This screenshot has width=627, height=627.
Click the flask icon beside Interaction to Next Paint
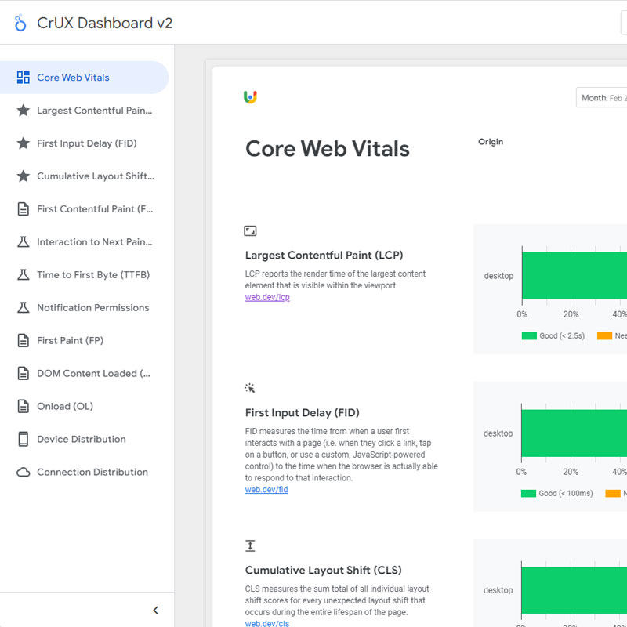tap(24, 242)
